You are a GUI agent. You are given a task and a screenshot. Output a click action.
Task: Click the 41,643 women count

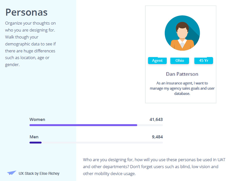(x=156, y=119)
